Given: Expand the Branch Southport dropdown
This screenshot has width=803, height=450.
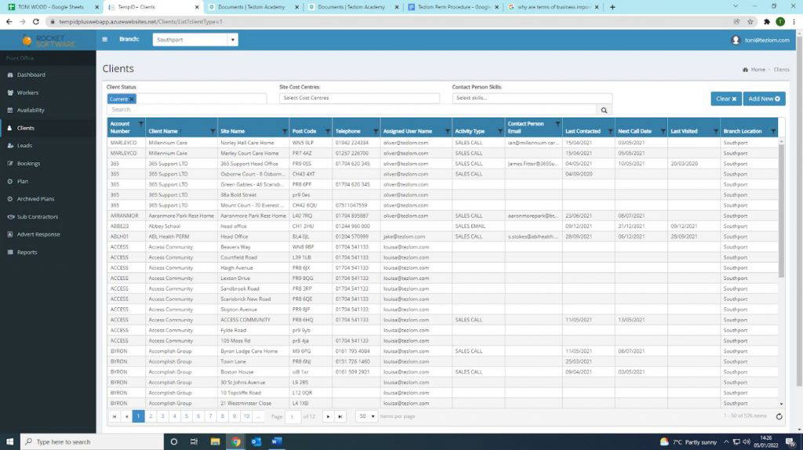Looking at the screenshot, I should (x=233, y=40).
